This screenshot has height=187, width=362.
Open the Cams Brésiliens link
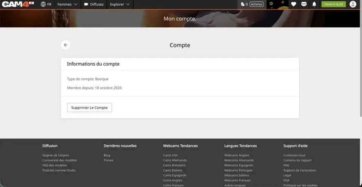click(174, 165)
